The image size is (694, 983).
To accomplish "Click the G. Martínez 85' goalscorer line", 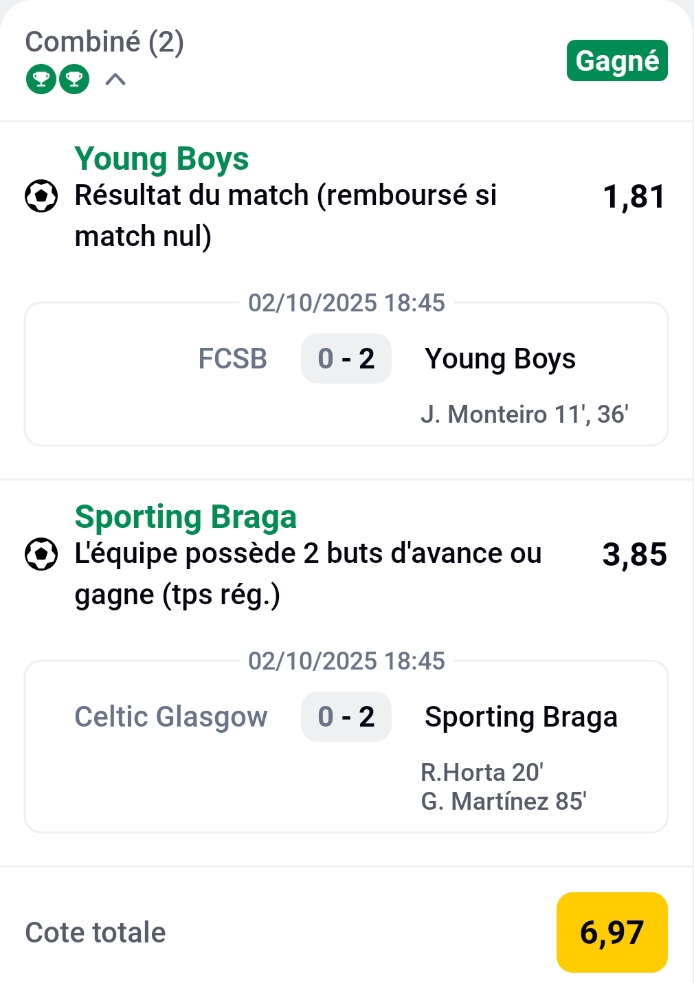I will point(503,802).
